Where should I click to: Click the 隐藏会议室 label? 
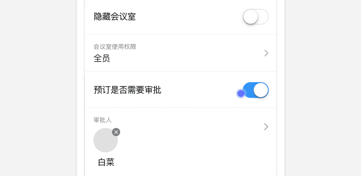115,16
